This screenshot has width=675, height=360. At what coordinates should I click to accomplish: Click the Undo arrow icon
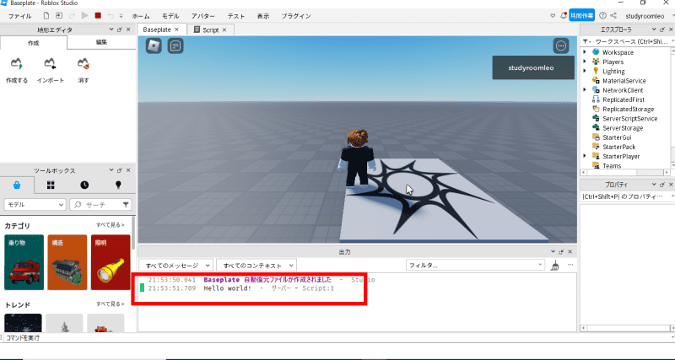(x=111, y=16)
